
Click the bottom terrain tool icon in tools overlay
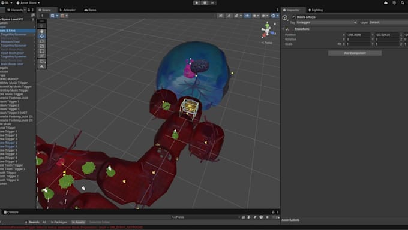click(x=41, y=66)
